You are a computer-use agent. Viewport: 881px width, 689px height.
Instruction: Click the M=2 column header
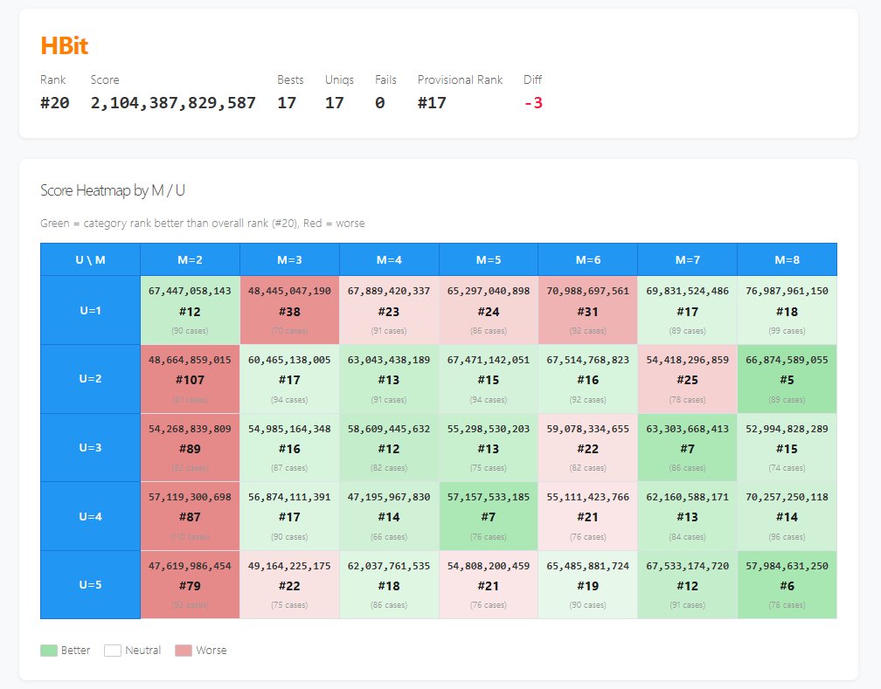[x=190, y=259]
